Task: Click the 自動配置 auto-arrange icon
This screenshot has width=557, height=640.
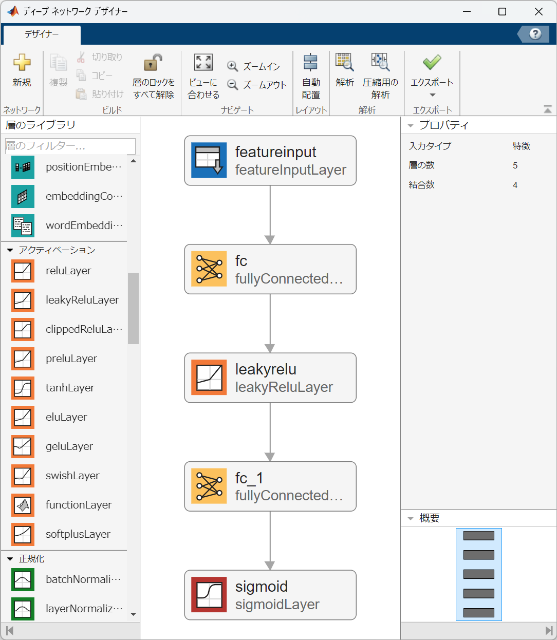Action: [x=311, y=63]
